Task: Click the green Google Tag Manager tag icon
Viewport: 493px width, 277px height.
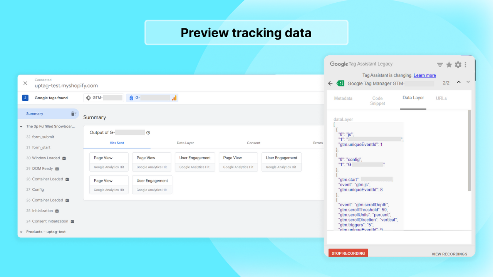Action: click(x=340, y=83)
